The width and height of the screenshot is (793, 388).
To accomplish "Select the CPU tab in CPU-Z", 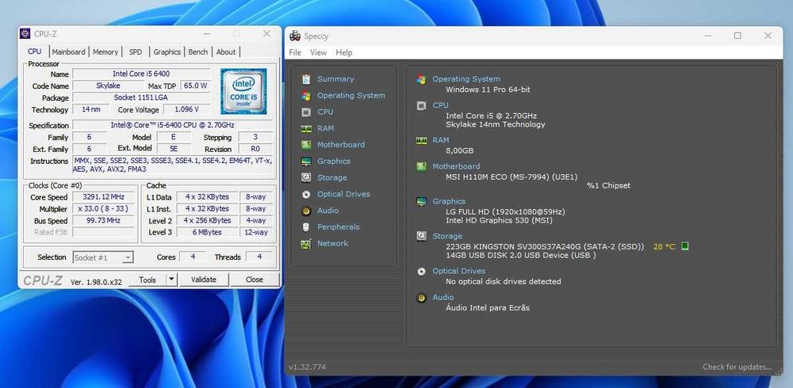I will click(35, 51).
